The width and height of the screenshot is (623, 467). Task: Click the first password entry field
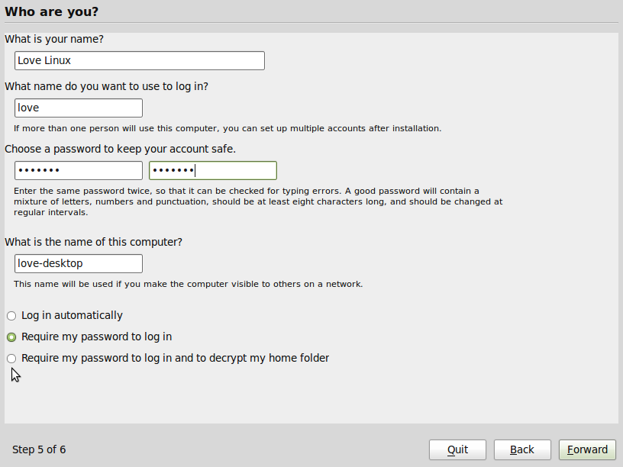pyautogui.click(x=78, y=170)
